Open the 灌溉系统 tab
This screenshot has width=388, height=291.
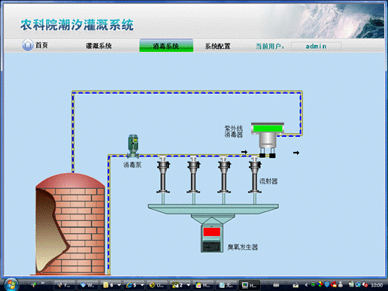click(99, 46)
